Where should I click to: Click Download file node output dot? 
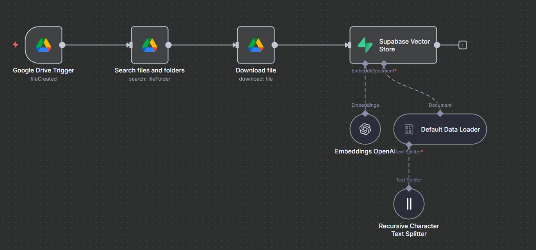tap(274, 45)
